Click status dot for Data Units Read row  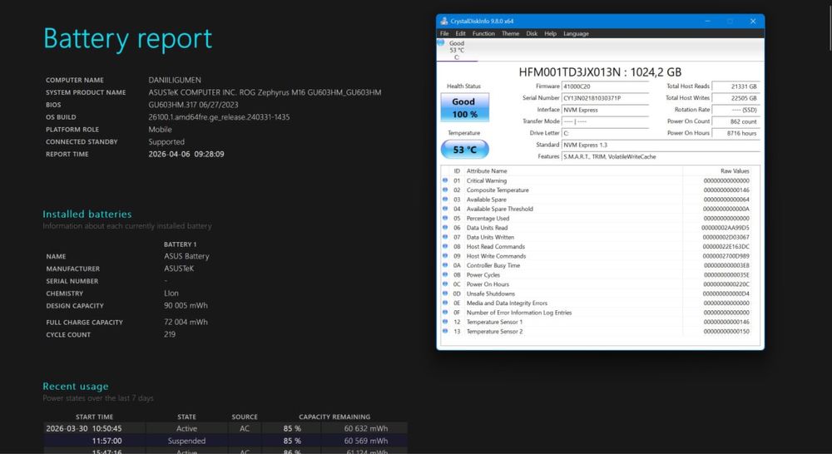(x=445, y=228)
